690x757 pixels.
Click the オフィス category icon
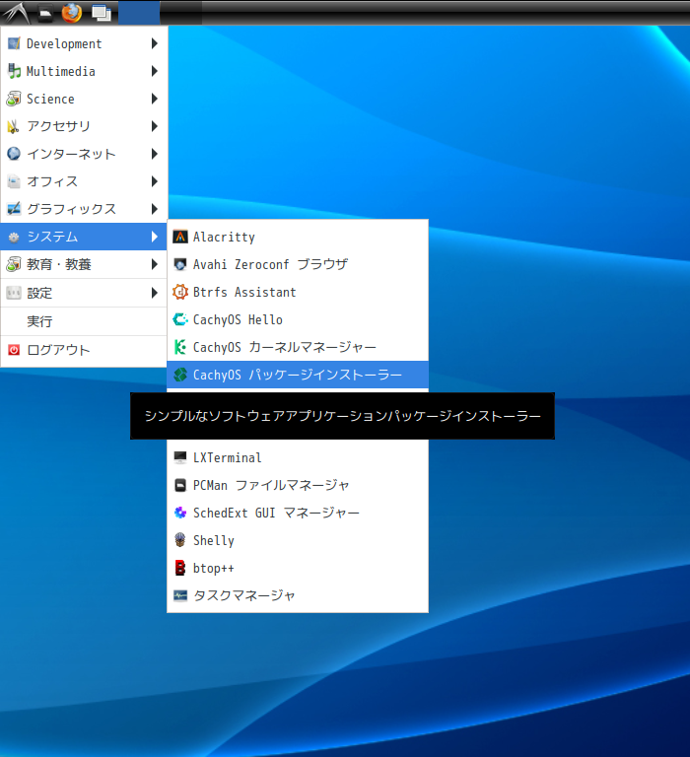[14, 181]
